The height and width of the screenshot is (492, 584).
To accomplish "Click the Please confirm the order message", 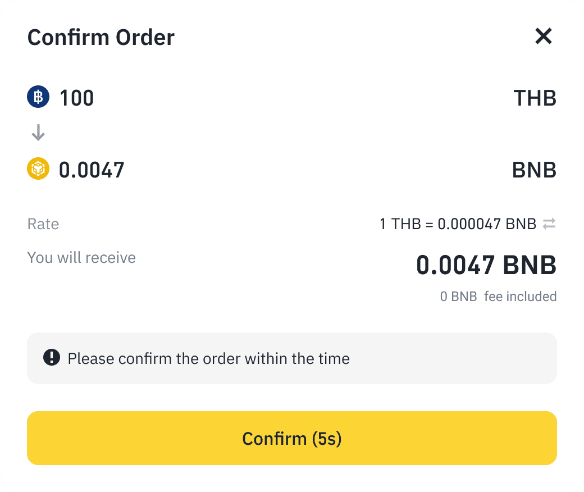I will pyautogui.click(x=208, y=358).
